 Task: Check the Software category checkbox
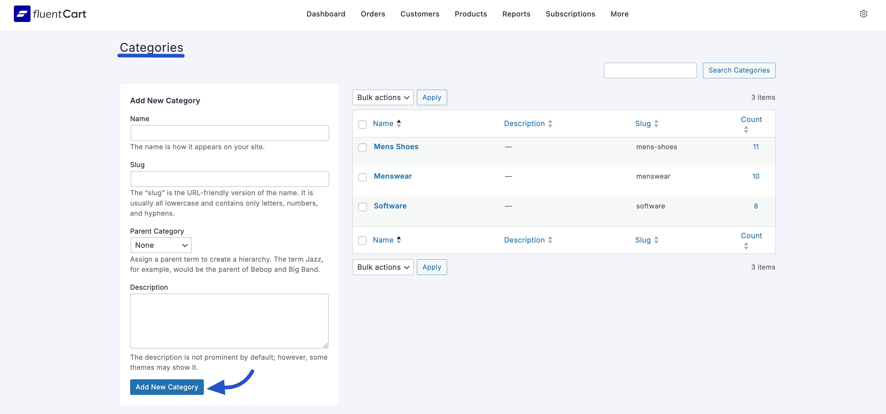pyautogui.click(x=363, y=207)
